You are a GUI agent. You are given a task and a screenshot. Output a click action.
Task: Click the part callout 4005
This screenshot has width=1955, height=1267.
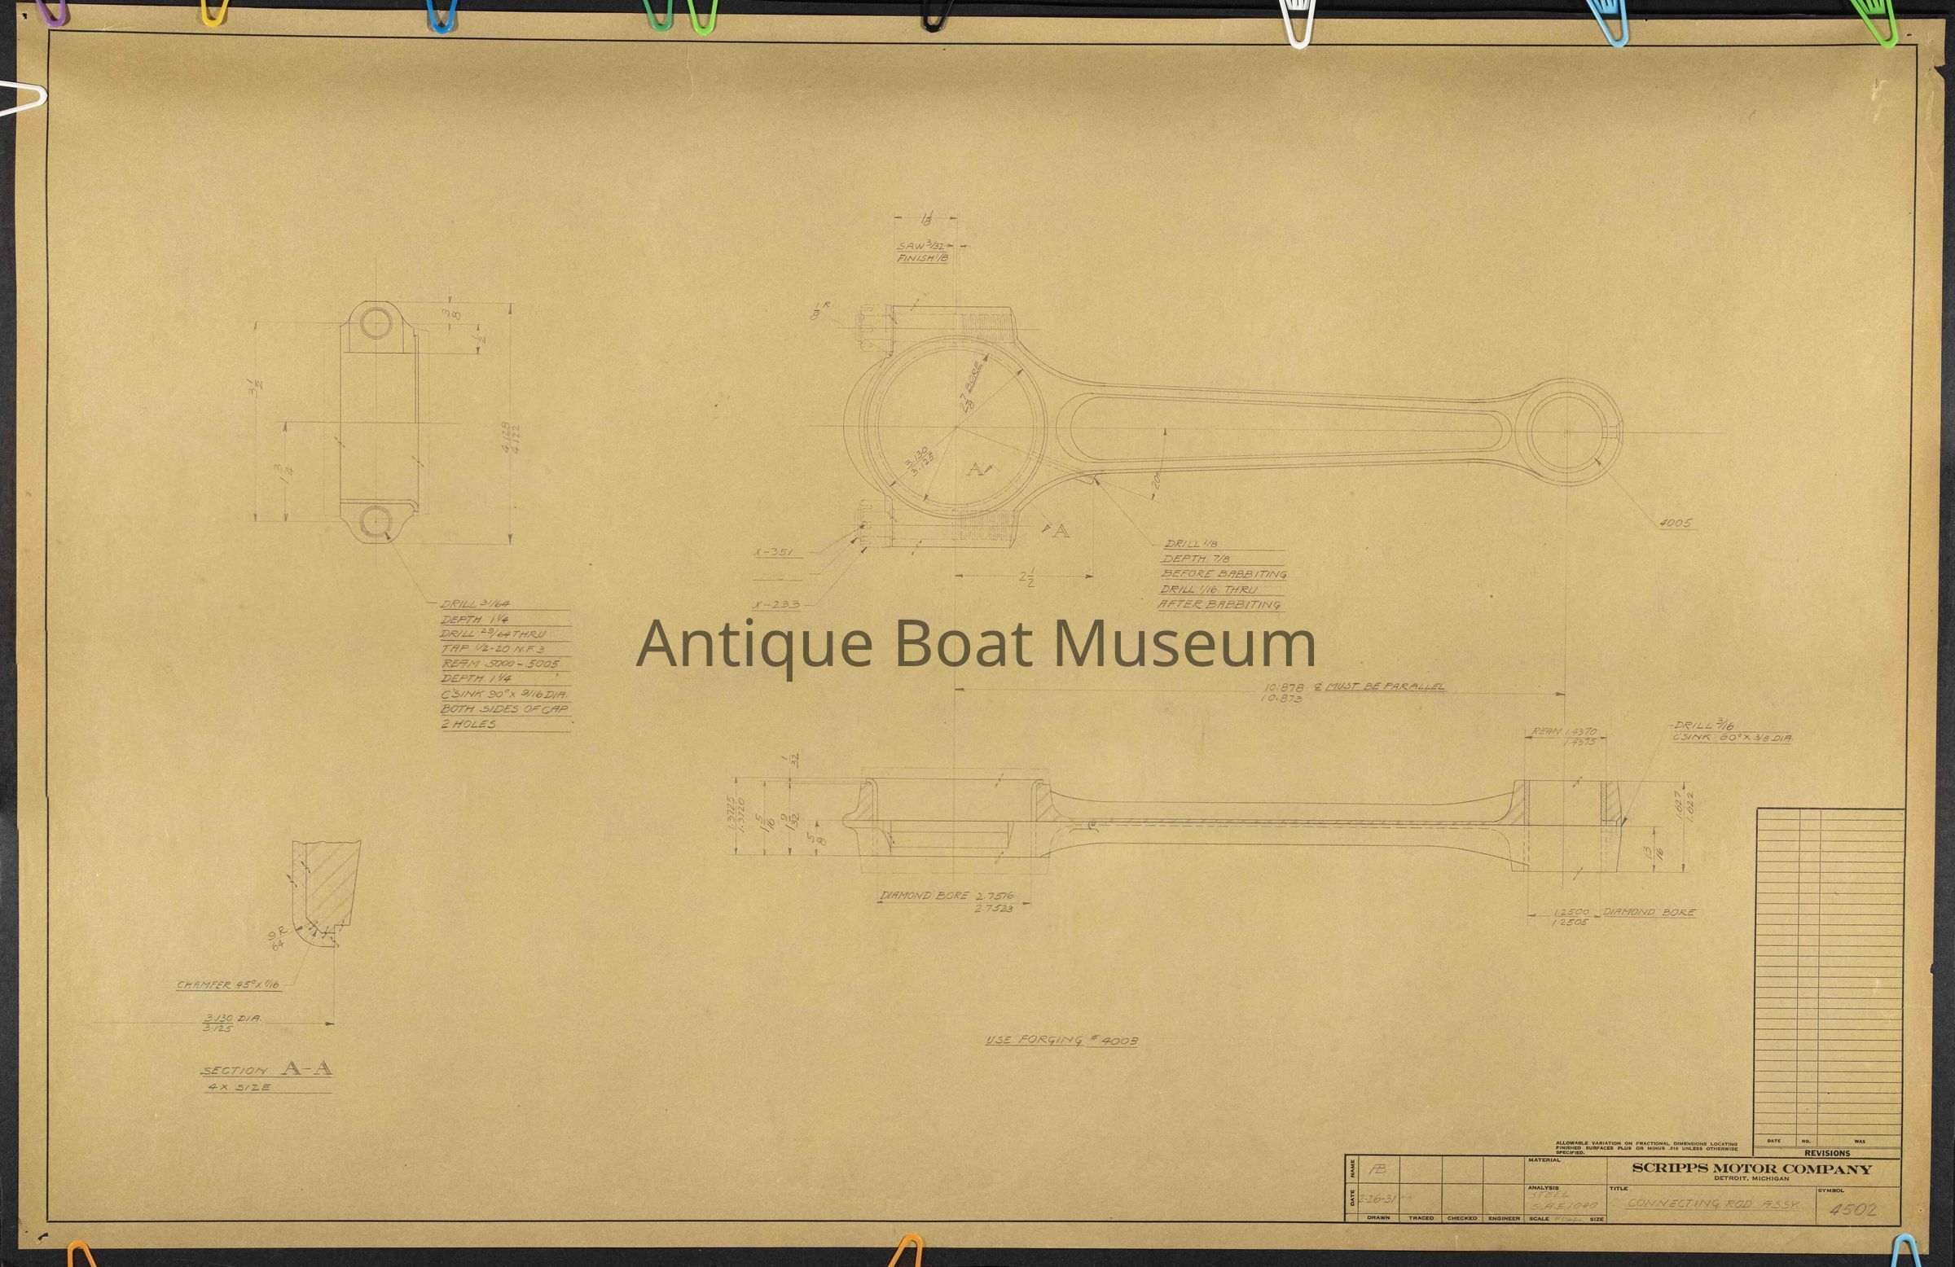point(1675,523)
